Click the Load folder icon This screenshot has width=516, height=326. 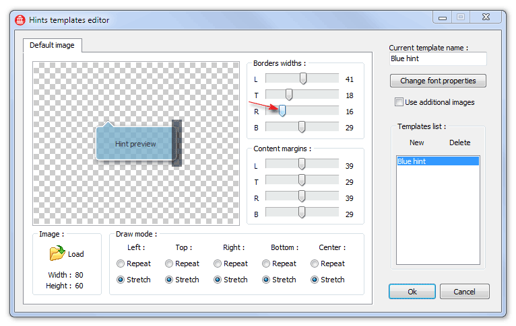point(57,253)
